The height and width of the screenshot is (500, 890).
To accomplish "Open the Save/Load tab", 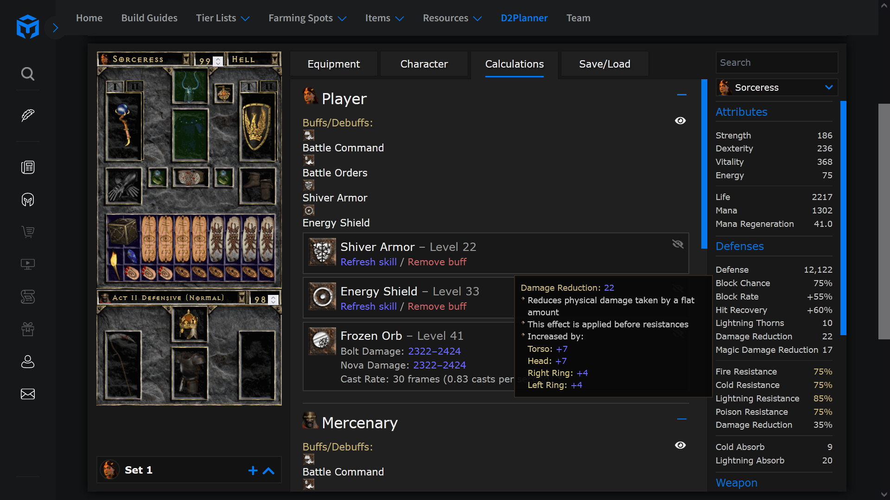I will (x=604, y=64).
